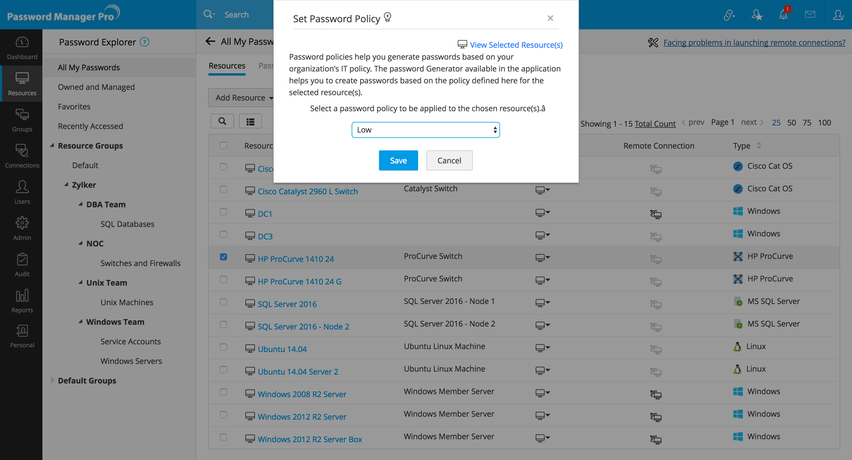This screenshot has width=852, height=460.
Task: Switch to list view icon button
Action: pos(250,121)
